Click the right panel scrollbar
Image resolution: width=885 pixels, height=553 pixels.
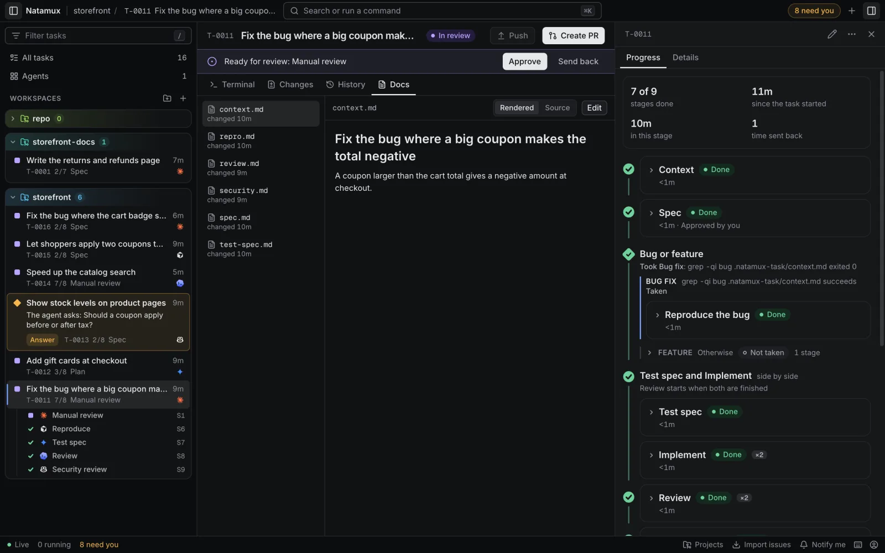pyautogui.click(x=882, y=207)
